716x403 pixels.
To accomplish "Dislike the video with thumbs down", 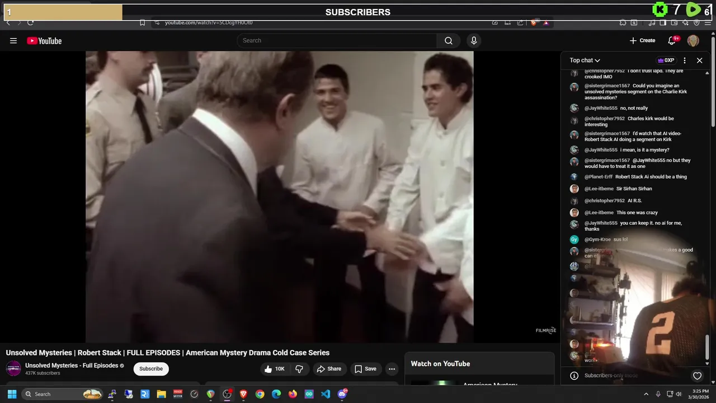I will tap(299, 369).
